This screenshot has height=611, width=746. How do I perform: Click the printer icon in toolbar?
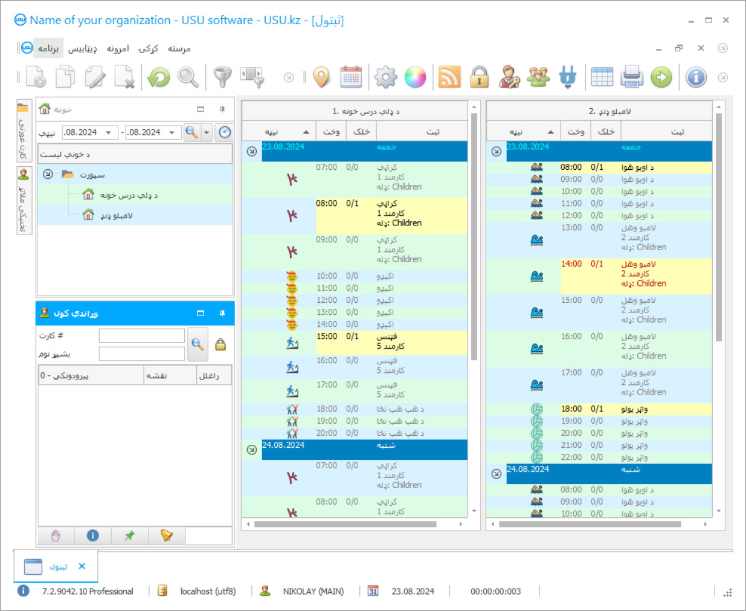coord(631,77)
